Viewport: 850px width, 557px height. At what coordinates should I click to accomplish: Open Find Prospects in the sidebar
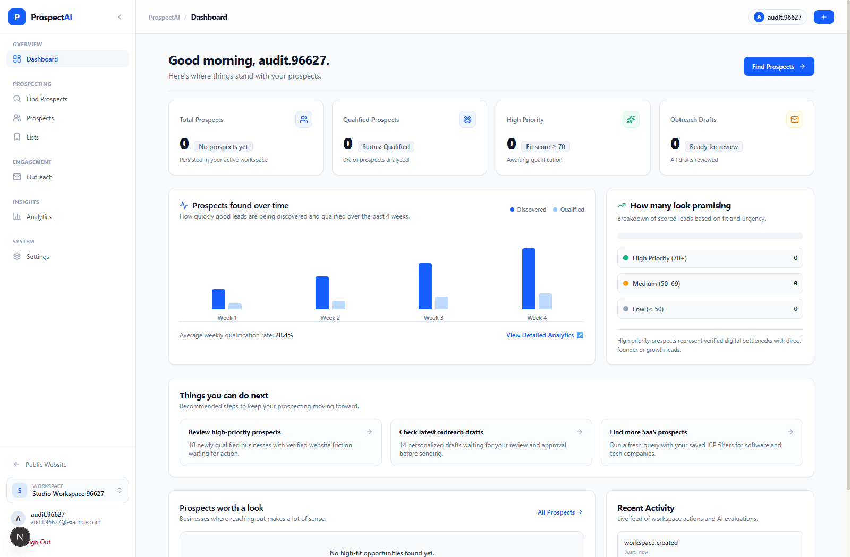pyautogui.click(x=67, y=99)
